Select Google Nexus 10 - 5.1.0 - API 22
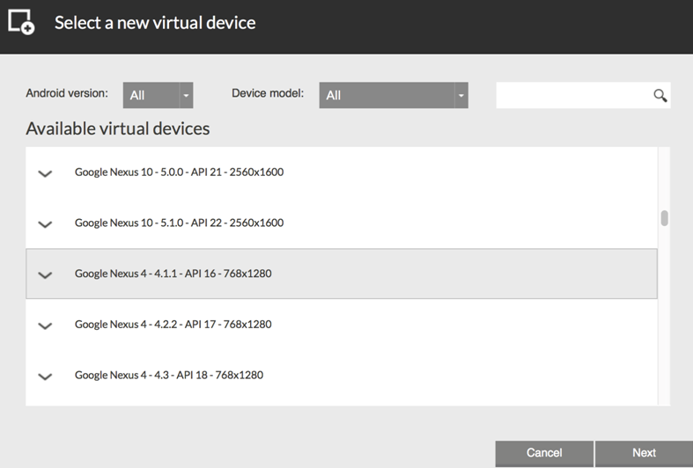Image resolution: width=693 pixels, height=468 pixels. click(341, 223)
